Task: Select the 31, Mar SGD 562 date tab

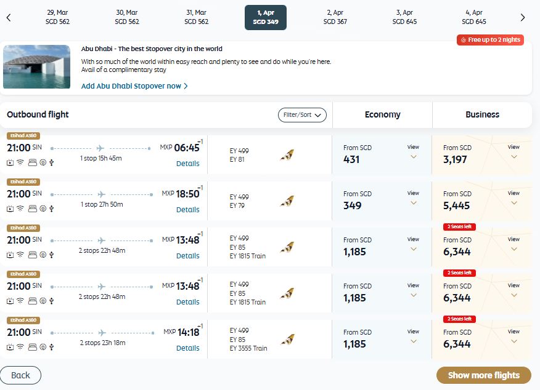Action: click(196, 17)
